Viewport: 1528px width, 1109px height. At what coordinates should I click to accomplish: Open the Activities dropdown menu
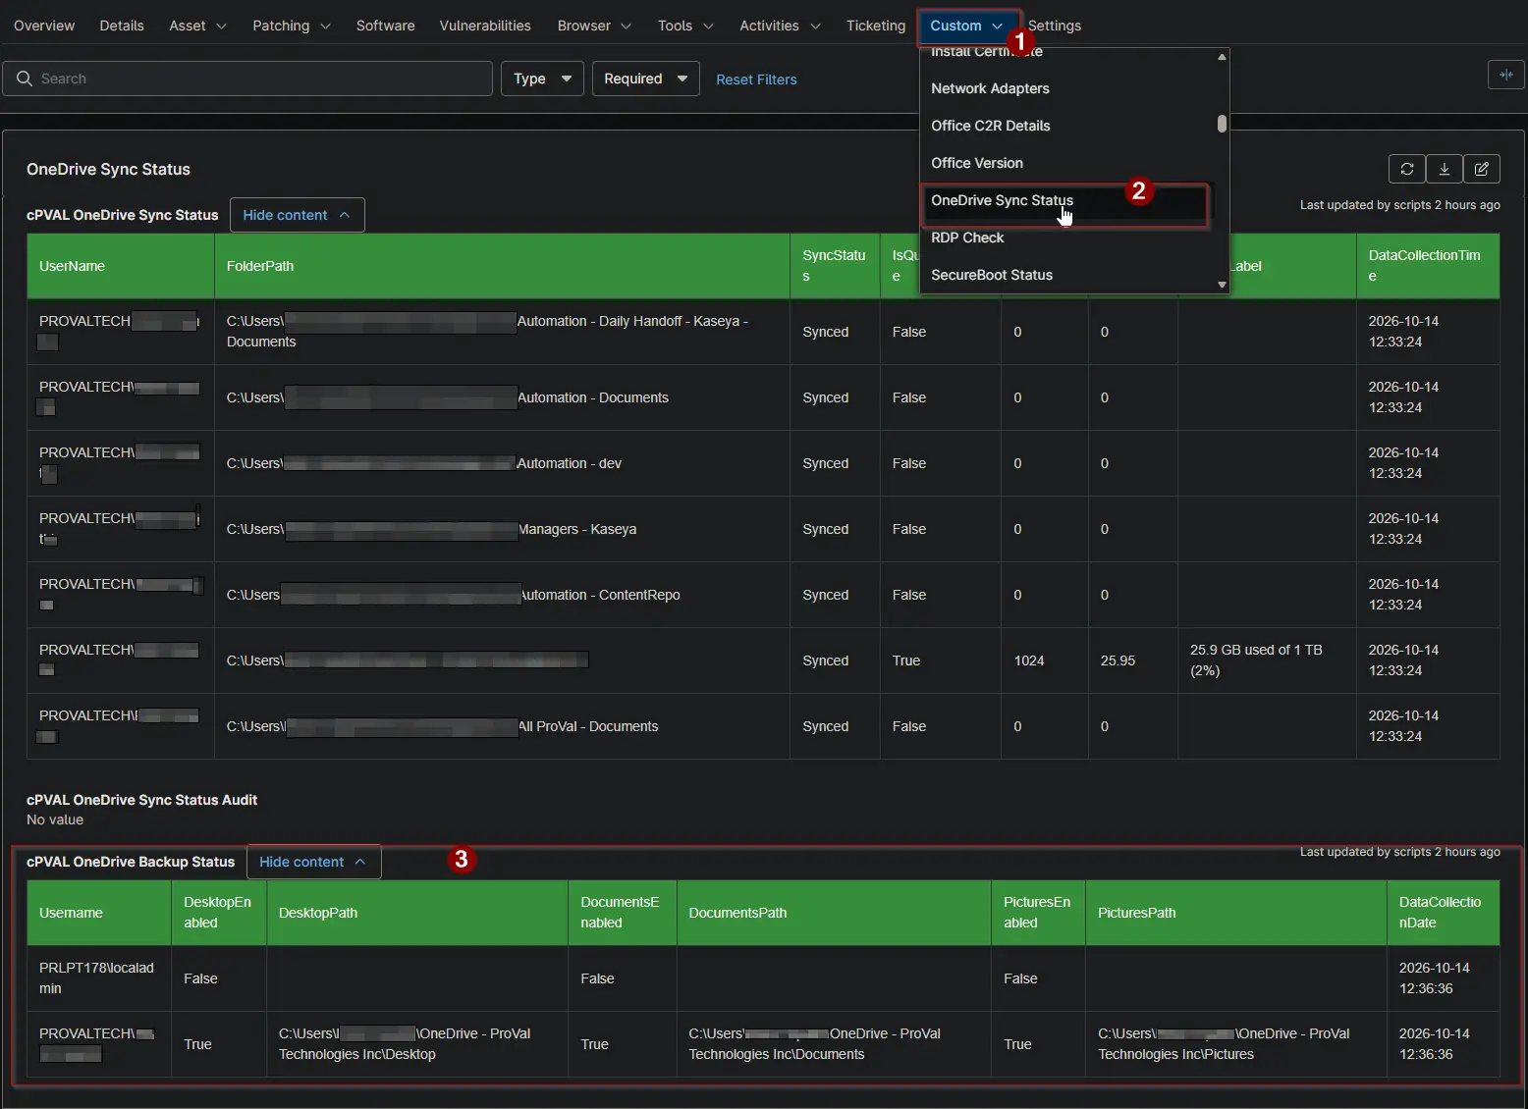[780, 26]
